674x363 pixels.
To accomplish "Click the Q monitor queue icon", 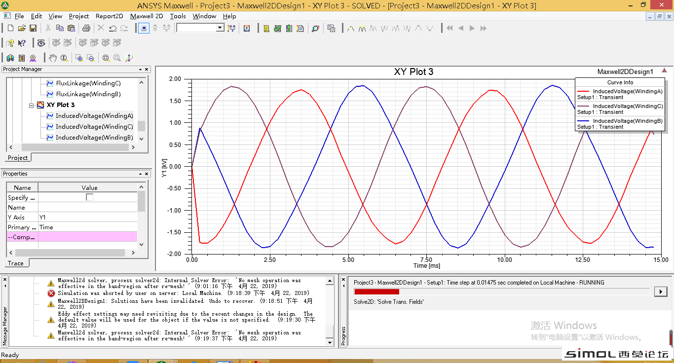I will 246,28.
